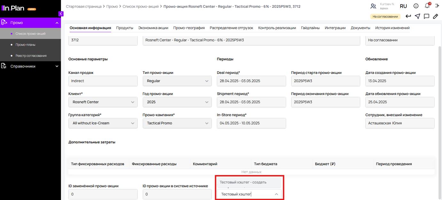Switch language using the RU selector
Viewport: 442px width, 200px height.
(403, 6)
